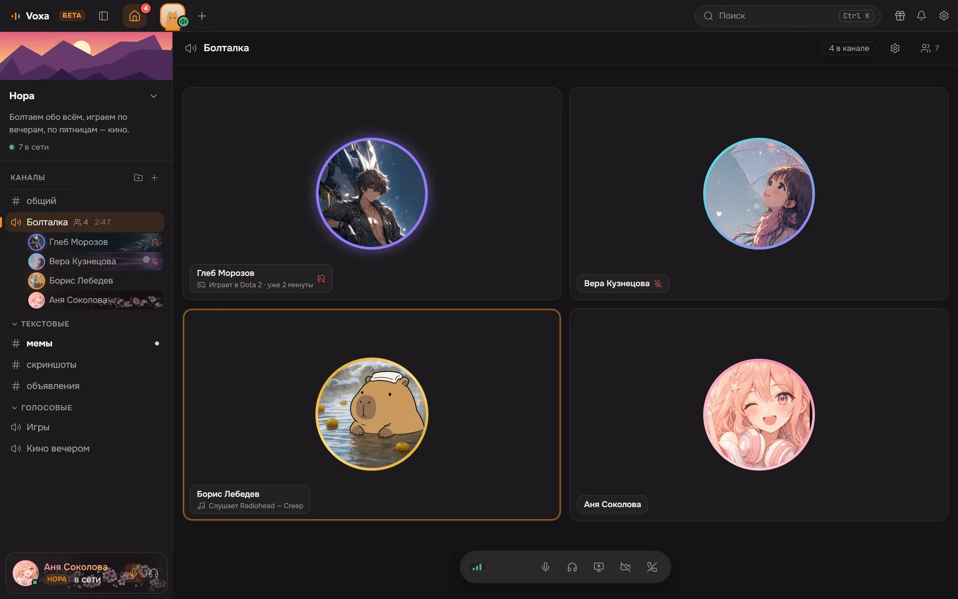The image size is (958, 599).
Task: Expand the Нора server dropdown chevron
Action: (x=154, y=96)
